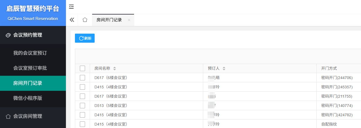The width and height of the screenshot is (361, 128).
Task: Go to 微信小程序版 menu item
Action: [28, 98]
